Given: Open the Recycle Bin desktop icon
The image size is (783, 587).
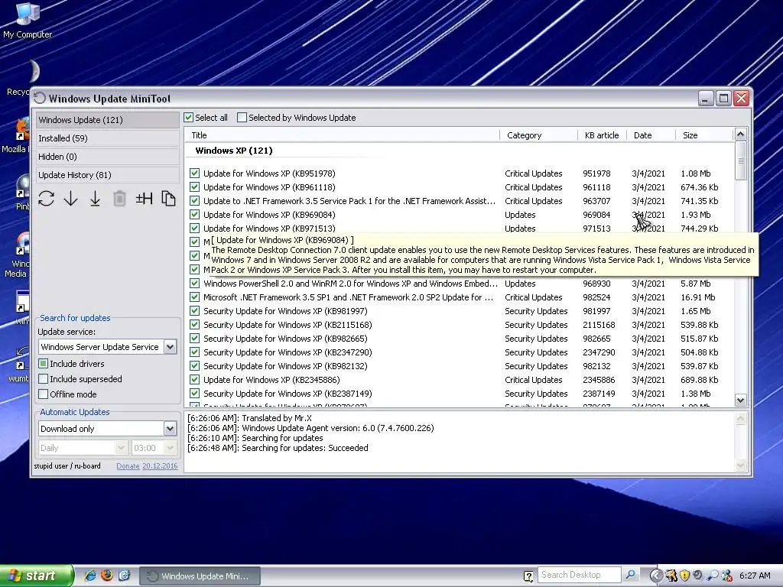Looking at the screenshot, I should click(20, 79).
